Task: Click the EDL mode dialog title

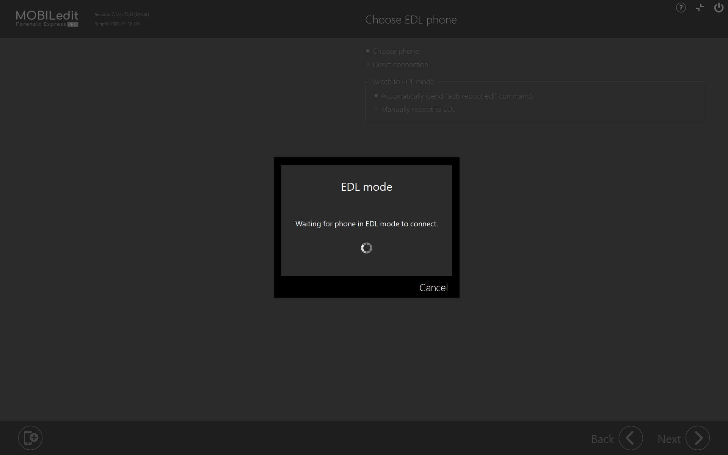Action: (x=366, y=187)
